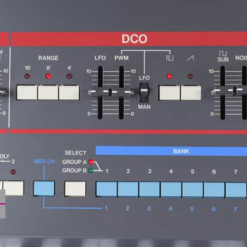Click the SELECT label

pos(75,153)
